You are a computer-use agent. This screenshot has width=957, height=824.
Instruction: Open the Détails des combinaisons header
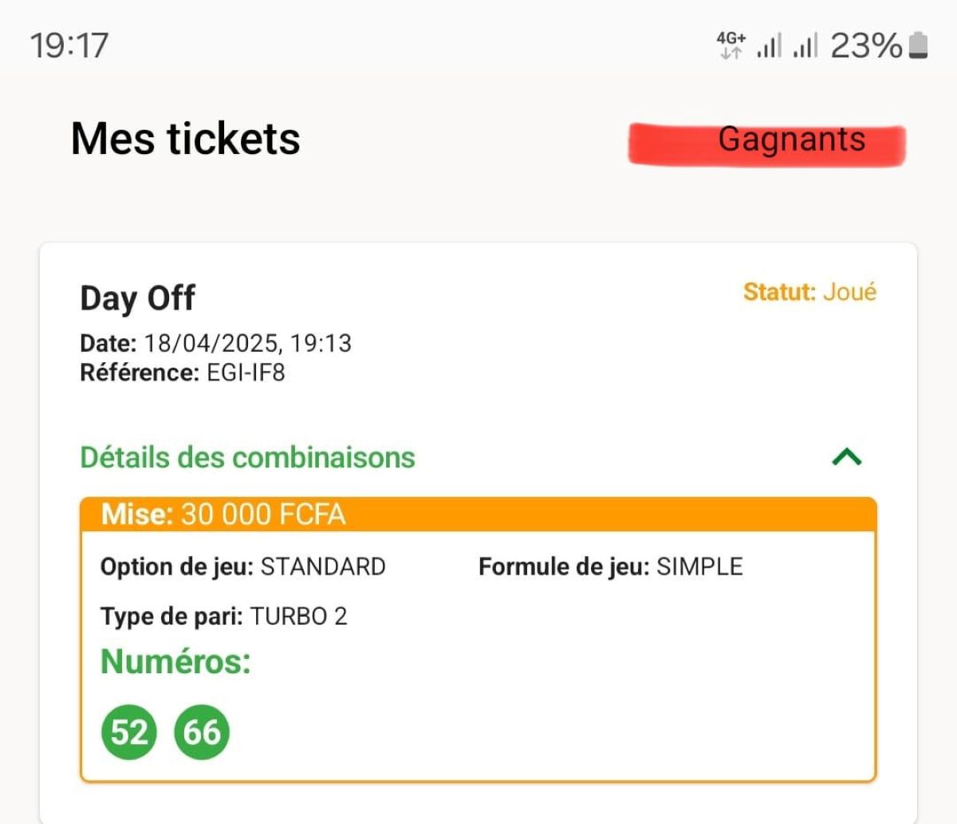247,457
